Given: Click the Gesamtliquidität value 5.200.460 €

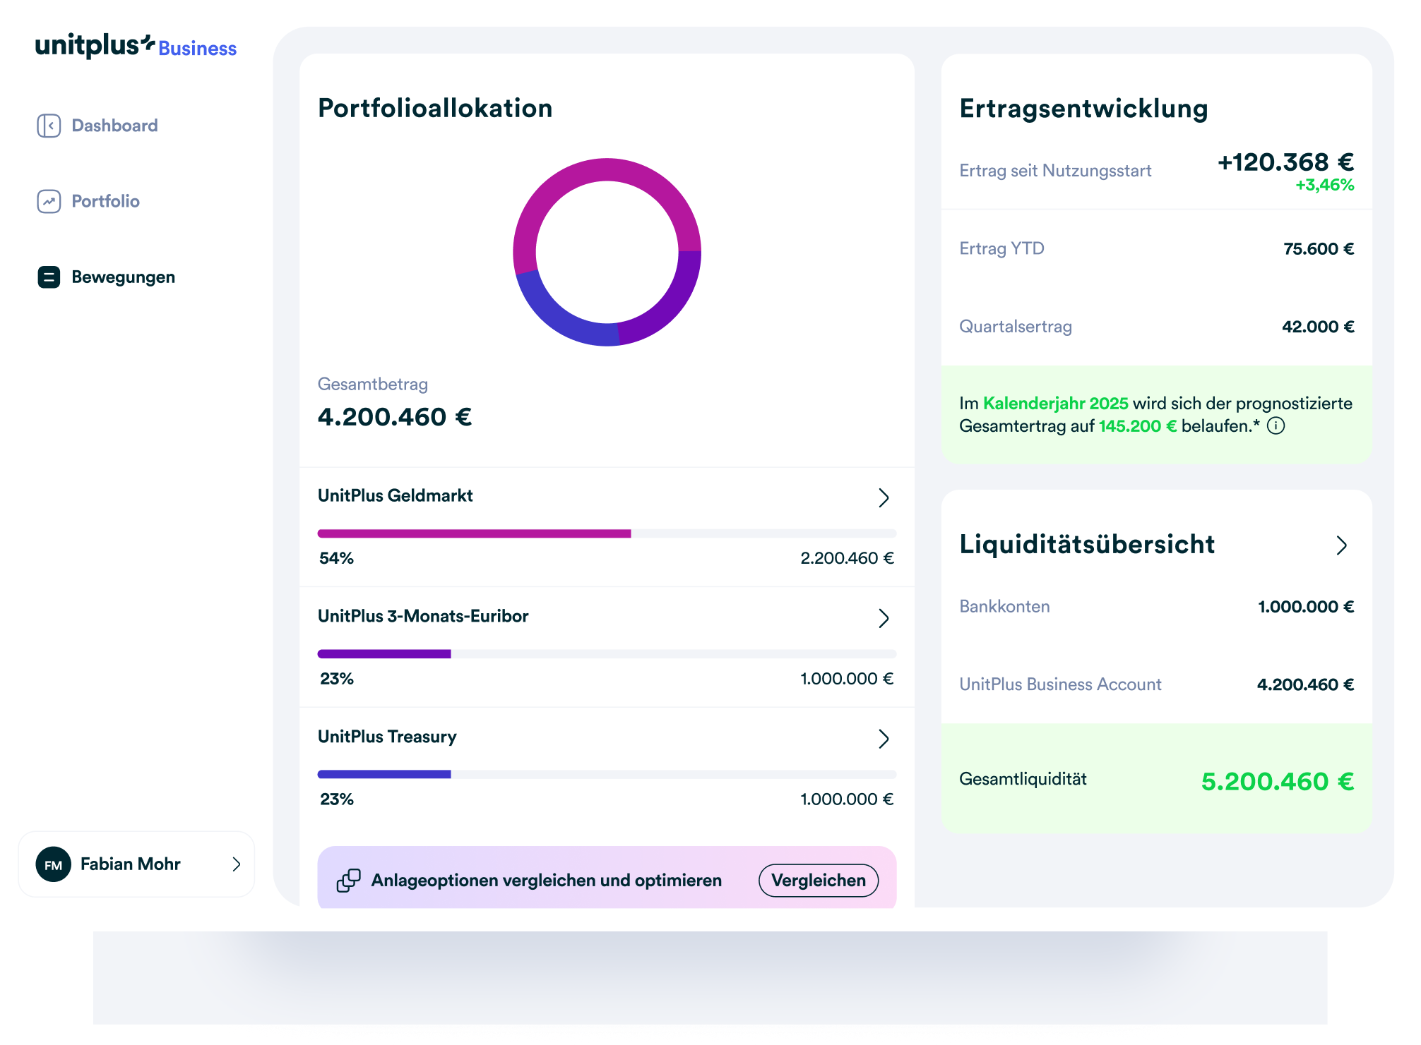Looking at the screenshot, I should pos(1278,782).
